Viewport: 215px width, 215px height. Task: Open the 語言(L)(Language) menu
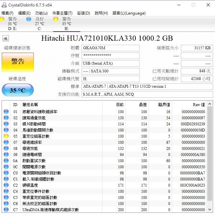pyautogui.click(x=129, y=13)
